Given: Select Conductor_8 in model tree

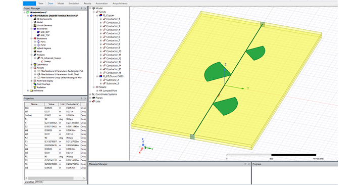Looking at the screenshot, I should coord(113,44).
